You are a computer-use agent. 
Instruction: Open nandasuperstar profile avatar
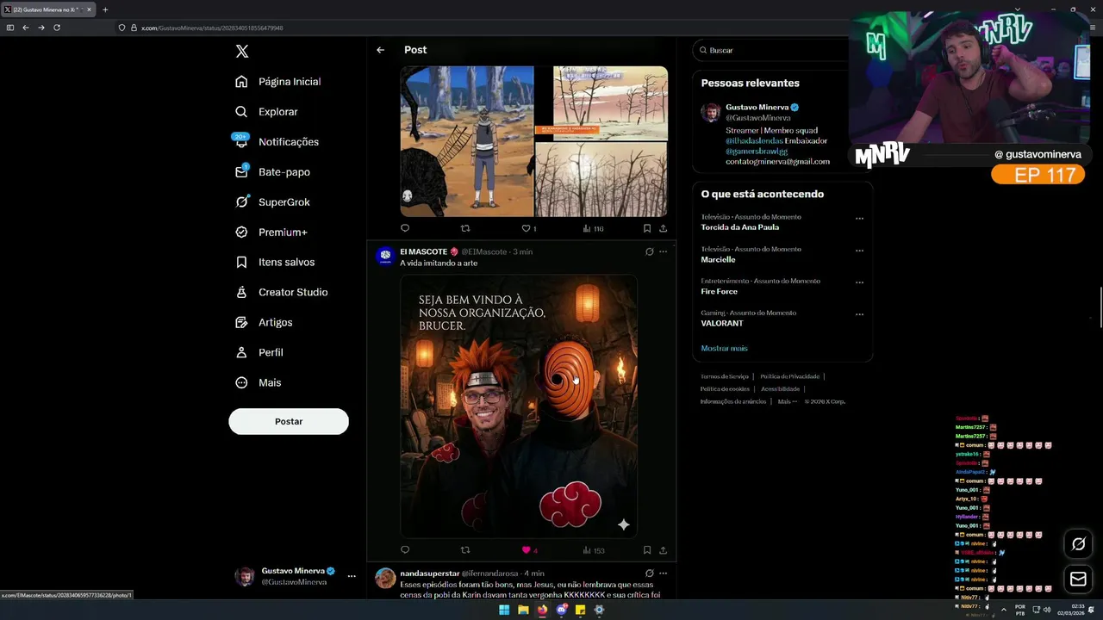click(x=385, y=578)
